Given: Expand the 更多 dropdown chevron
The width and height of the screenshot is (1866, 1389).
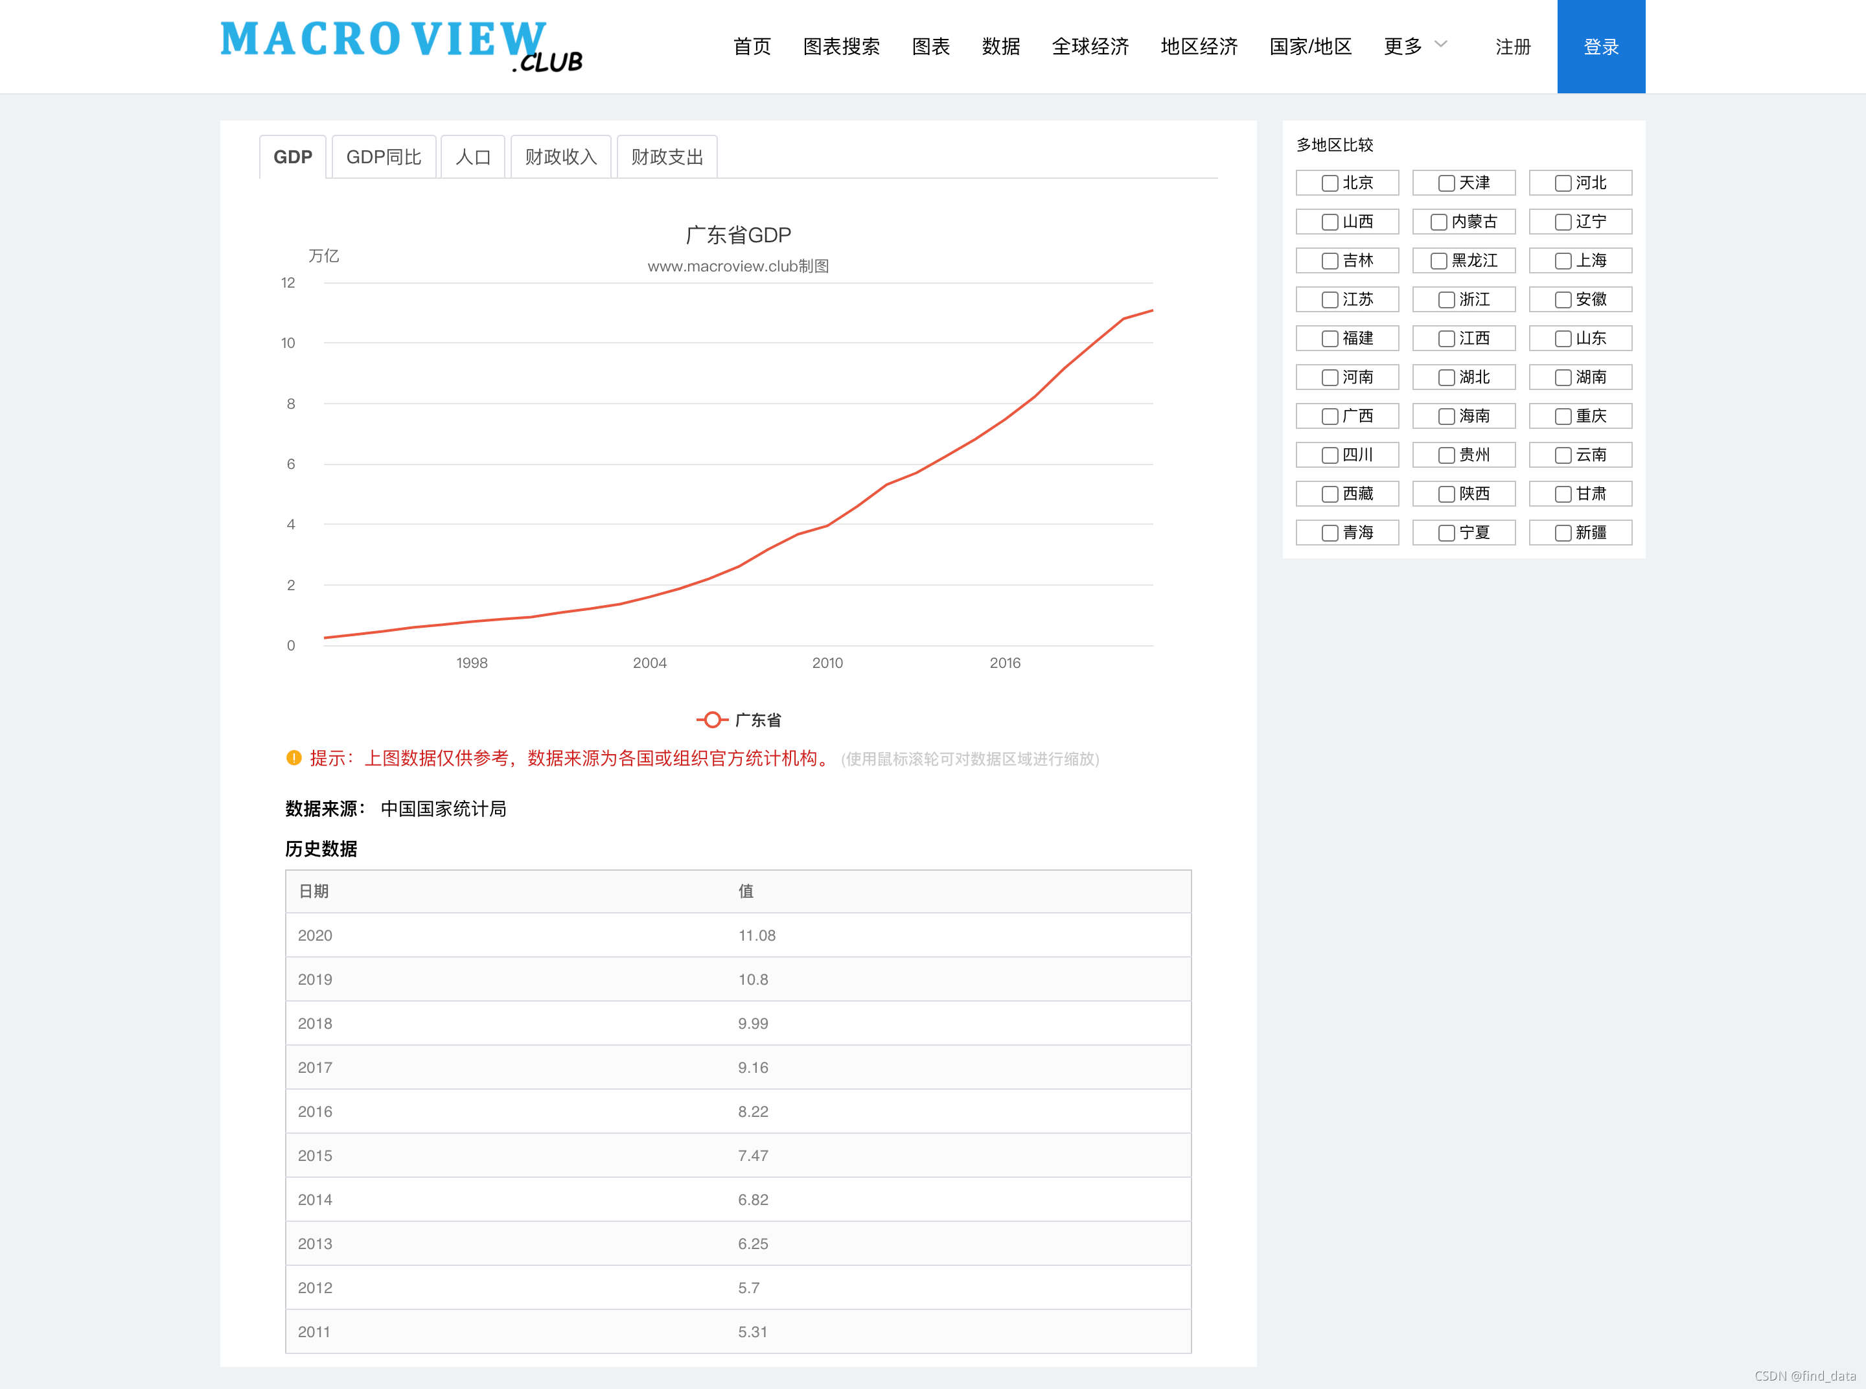Looking at the screenshot, I should (1440, 45).
